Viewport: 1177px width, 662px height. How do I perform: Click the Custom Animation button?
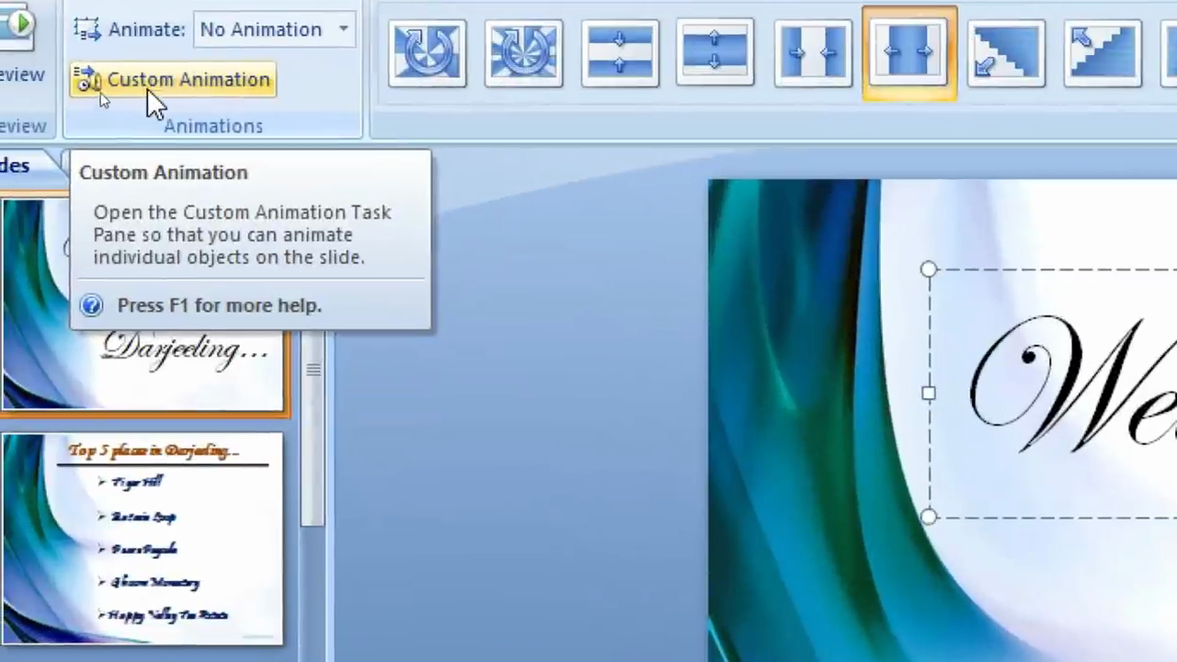click(x=172, y=80)
